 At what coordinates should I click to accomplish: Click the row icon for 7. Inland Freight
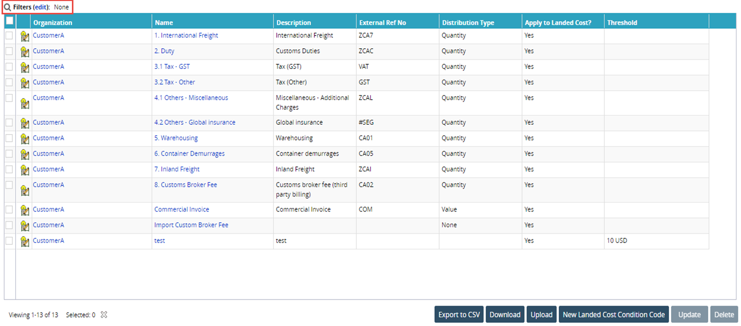(24, 170)
